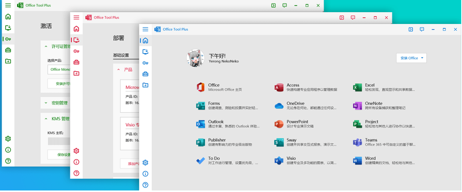Open feedback chat icon in blue window title bar
The image size is (462, 192).
422,29
